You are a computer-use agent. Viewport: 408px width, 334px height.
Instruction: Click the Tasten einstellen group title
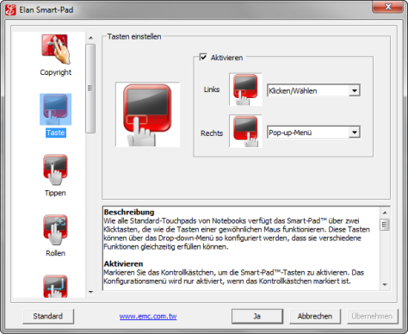[134, 36]
